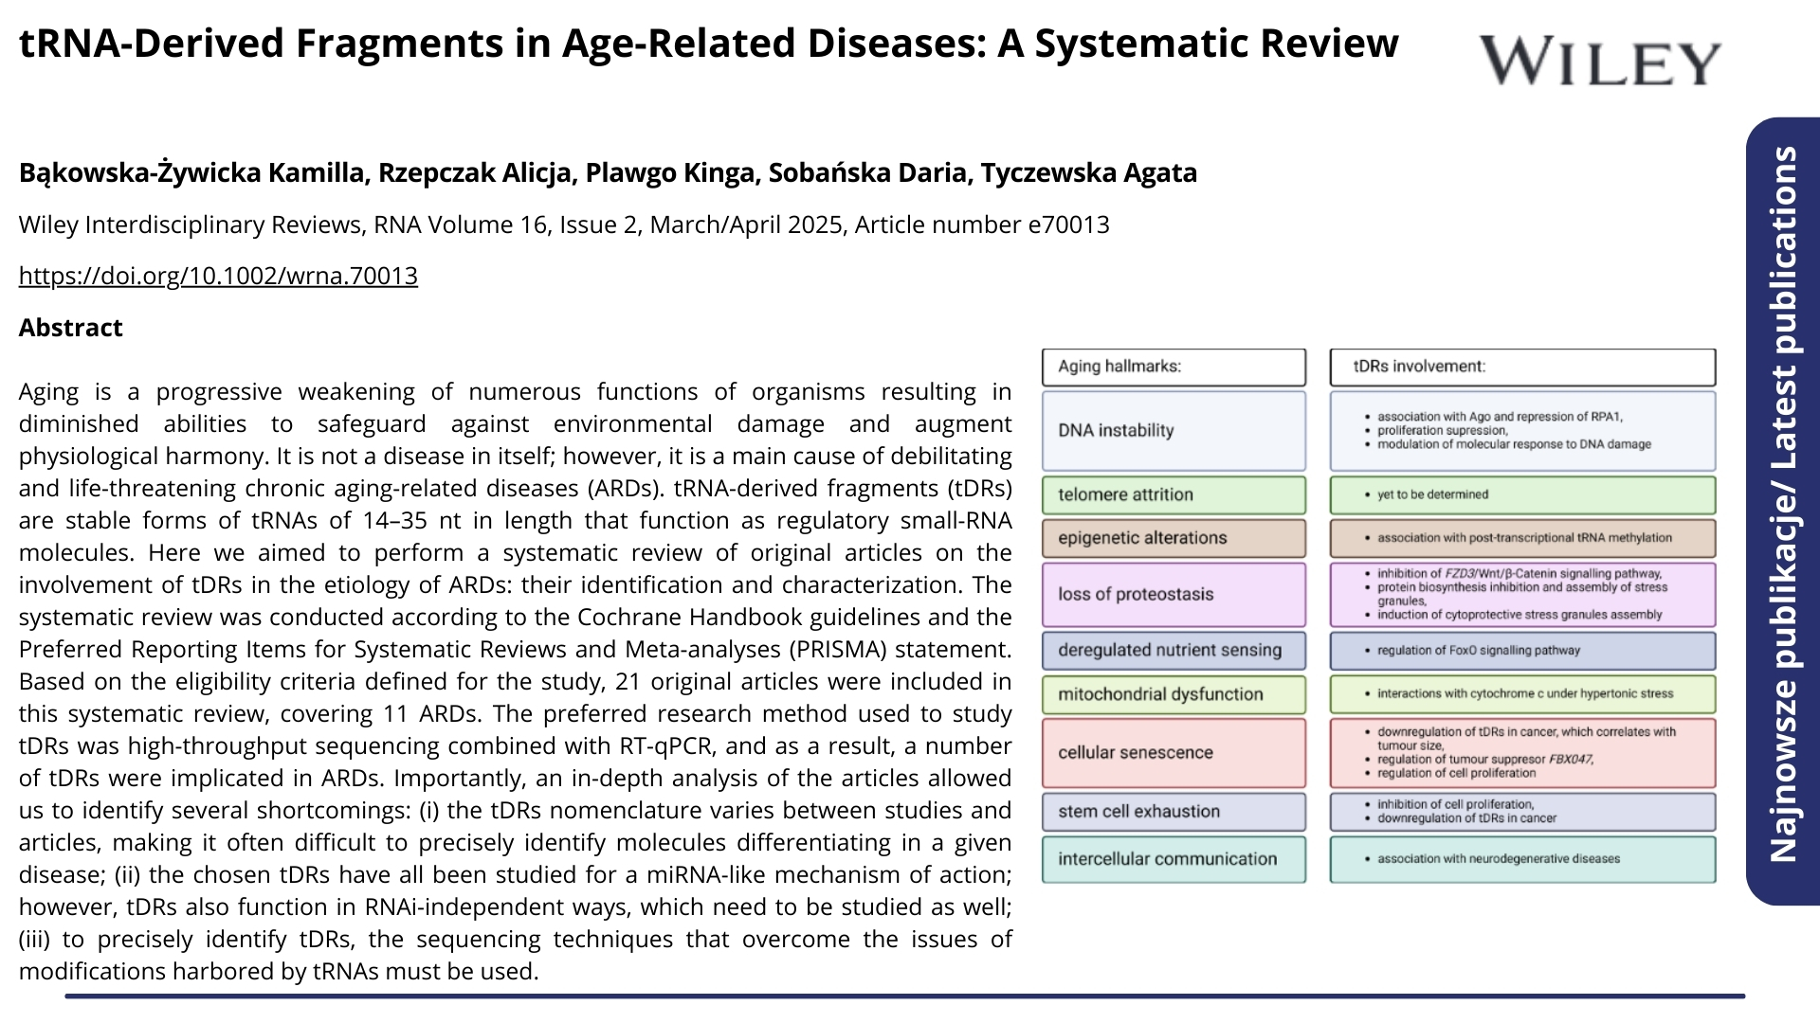Click the Wiley logo
This screenshot has height=1023, width=1820.
1600,63
